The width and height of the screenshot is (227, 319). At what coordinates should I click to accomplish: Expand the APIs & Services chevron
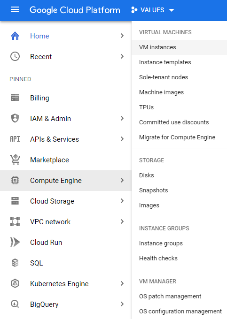[122, 139]
